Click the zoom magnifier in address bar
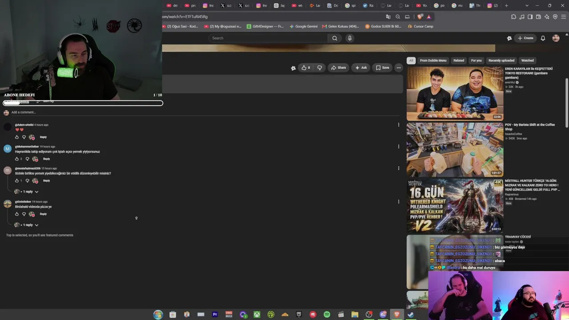This screenshot has width=569, height=320. point(398,17)
